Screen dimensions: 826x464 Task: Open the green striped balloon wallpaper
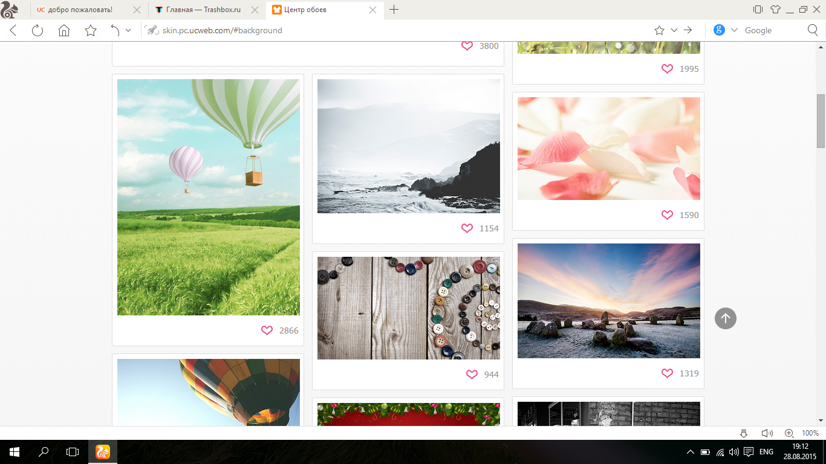tap(209, 197)
